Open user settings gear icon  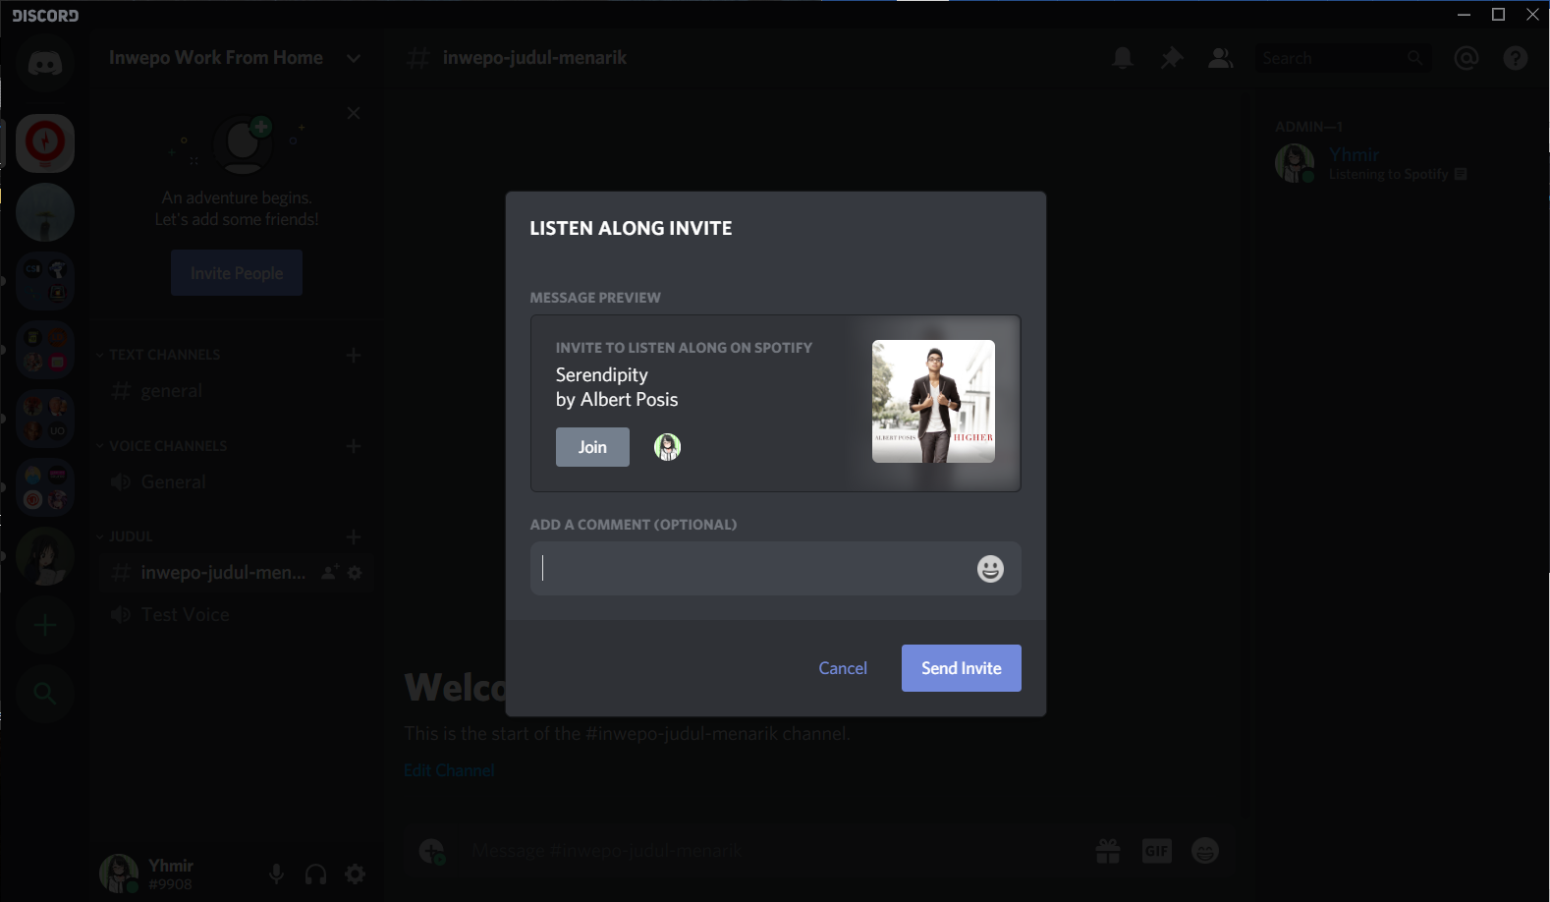tap(356, 874)
